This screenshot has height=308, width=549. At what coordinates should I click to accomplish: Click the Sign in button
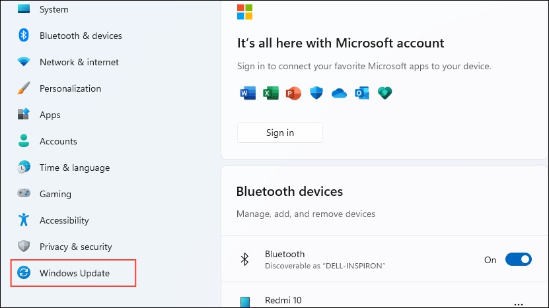click(279, 133)
